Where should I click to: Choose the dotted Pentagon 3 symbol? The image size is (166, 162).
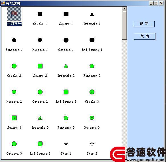pyautogui.click(x=66, y=118)
